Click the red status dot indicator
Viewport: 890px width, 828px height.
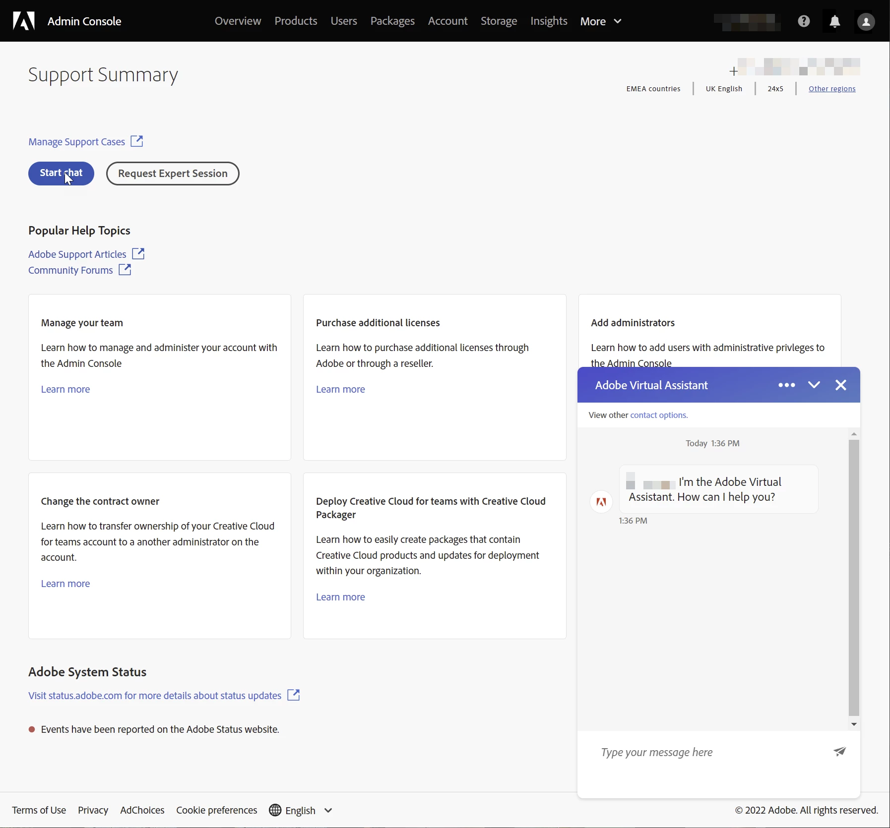(x=32, y=729)
